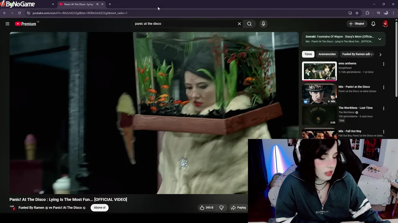Open options for Mix - Fall Out Boy

[383, 132]
